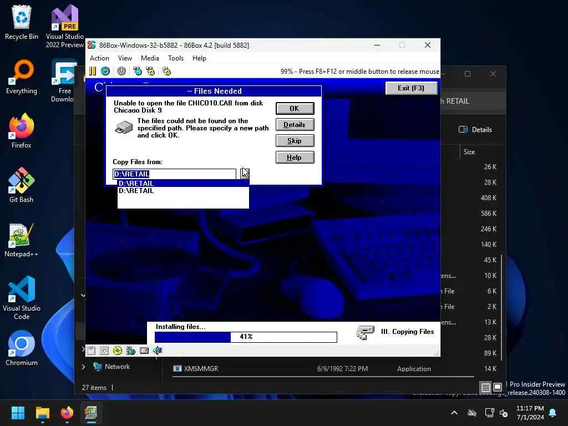Click the network tray icon

pyautogui.click(x=489, y=413)
